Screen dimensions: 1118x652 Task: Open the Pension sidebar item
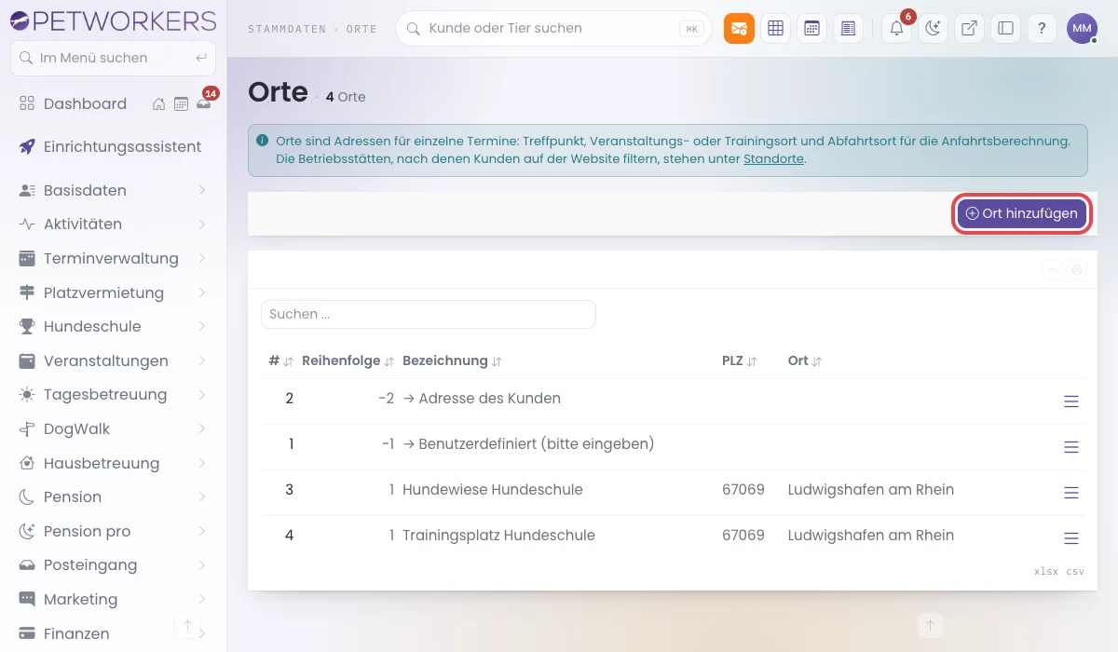tap(113, 497)
